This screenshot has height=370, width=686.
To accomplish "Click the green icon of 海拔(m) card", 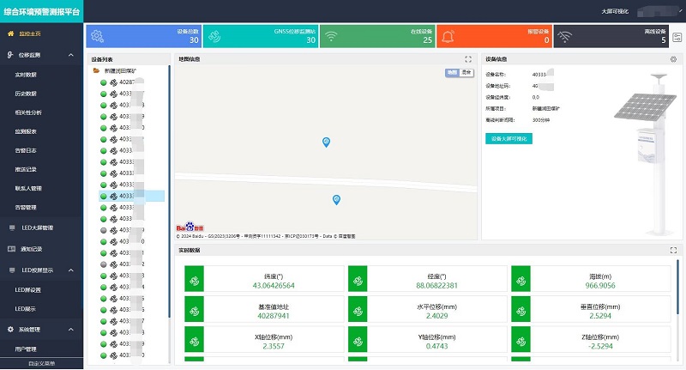I will (x=521, y=278).
